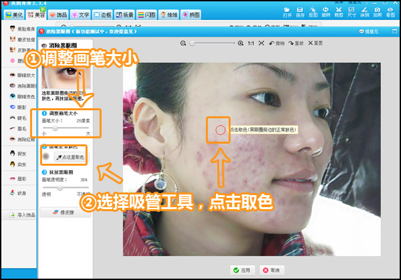
Task: Click the fit-to-window icon beside 1:1
Action: point(261,43)
